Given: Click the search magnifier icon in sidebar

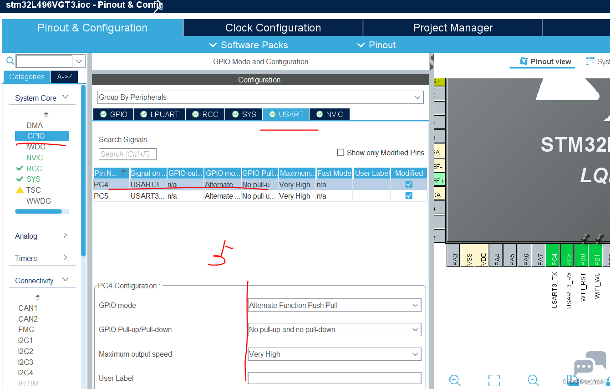Looking at the screenshot, I should (10, 61).
